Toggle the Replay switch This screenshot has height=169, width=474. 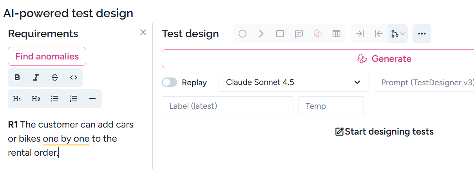click(x=170, y=82)
